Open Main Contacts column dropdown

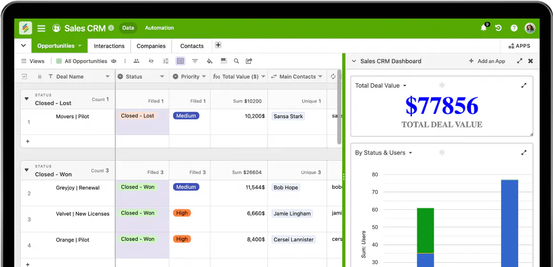320,77
